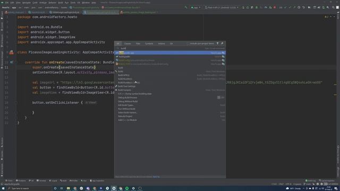
Task: Switch to the Git search tab
Action: pos(171,44)
